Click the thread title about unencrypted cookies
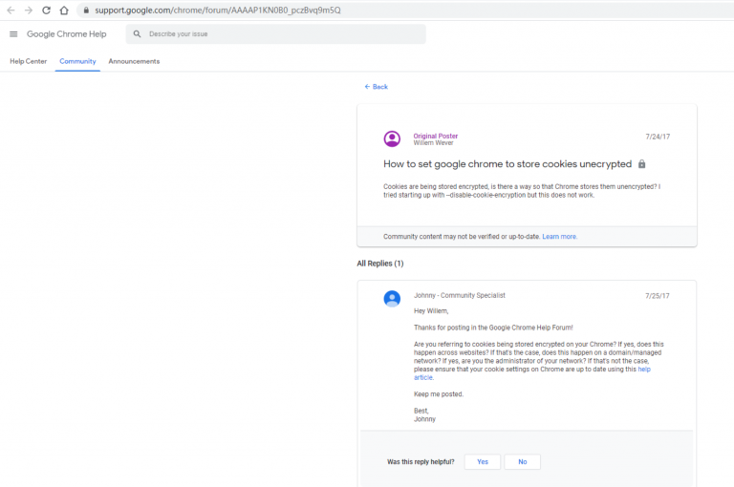Image resolution: width=734 pixels, height=487 pixels. pyautogui.click(x=507, y=164)
